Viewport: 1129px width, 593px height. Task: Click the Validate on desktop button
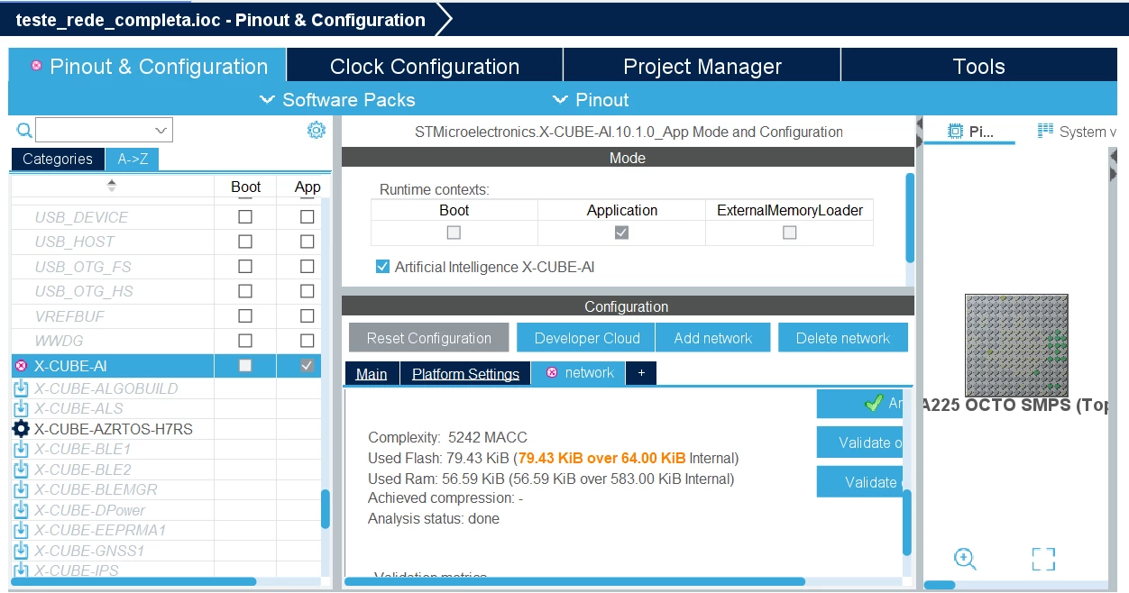pyautogui.click(x=860, y=442)
